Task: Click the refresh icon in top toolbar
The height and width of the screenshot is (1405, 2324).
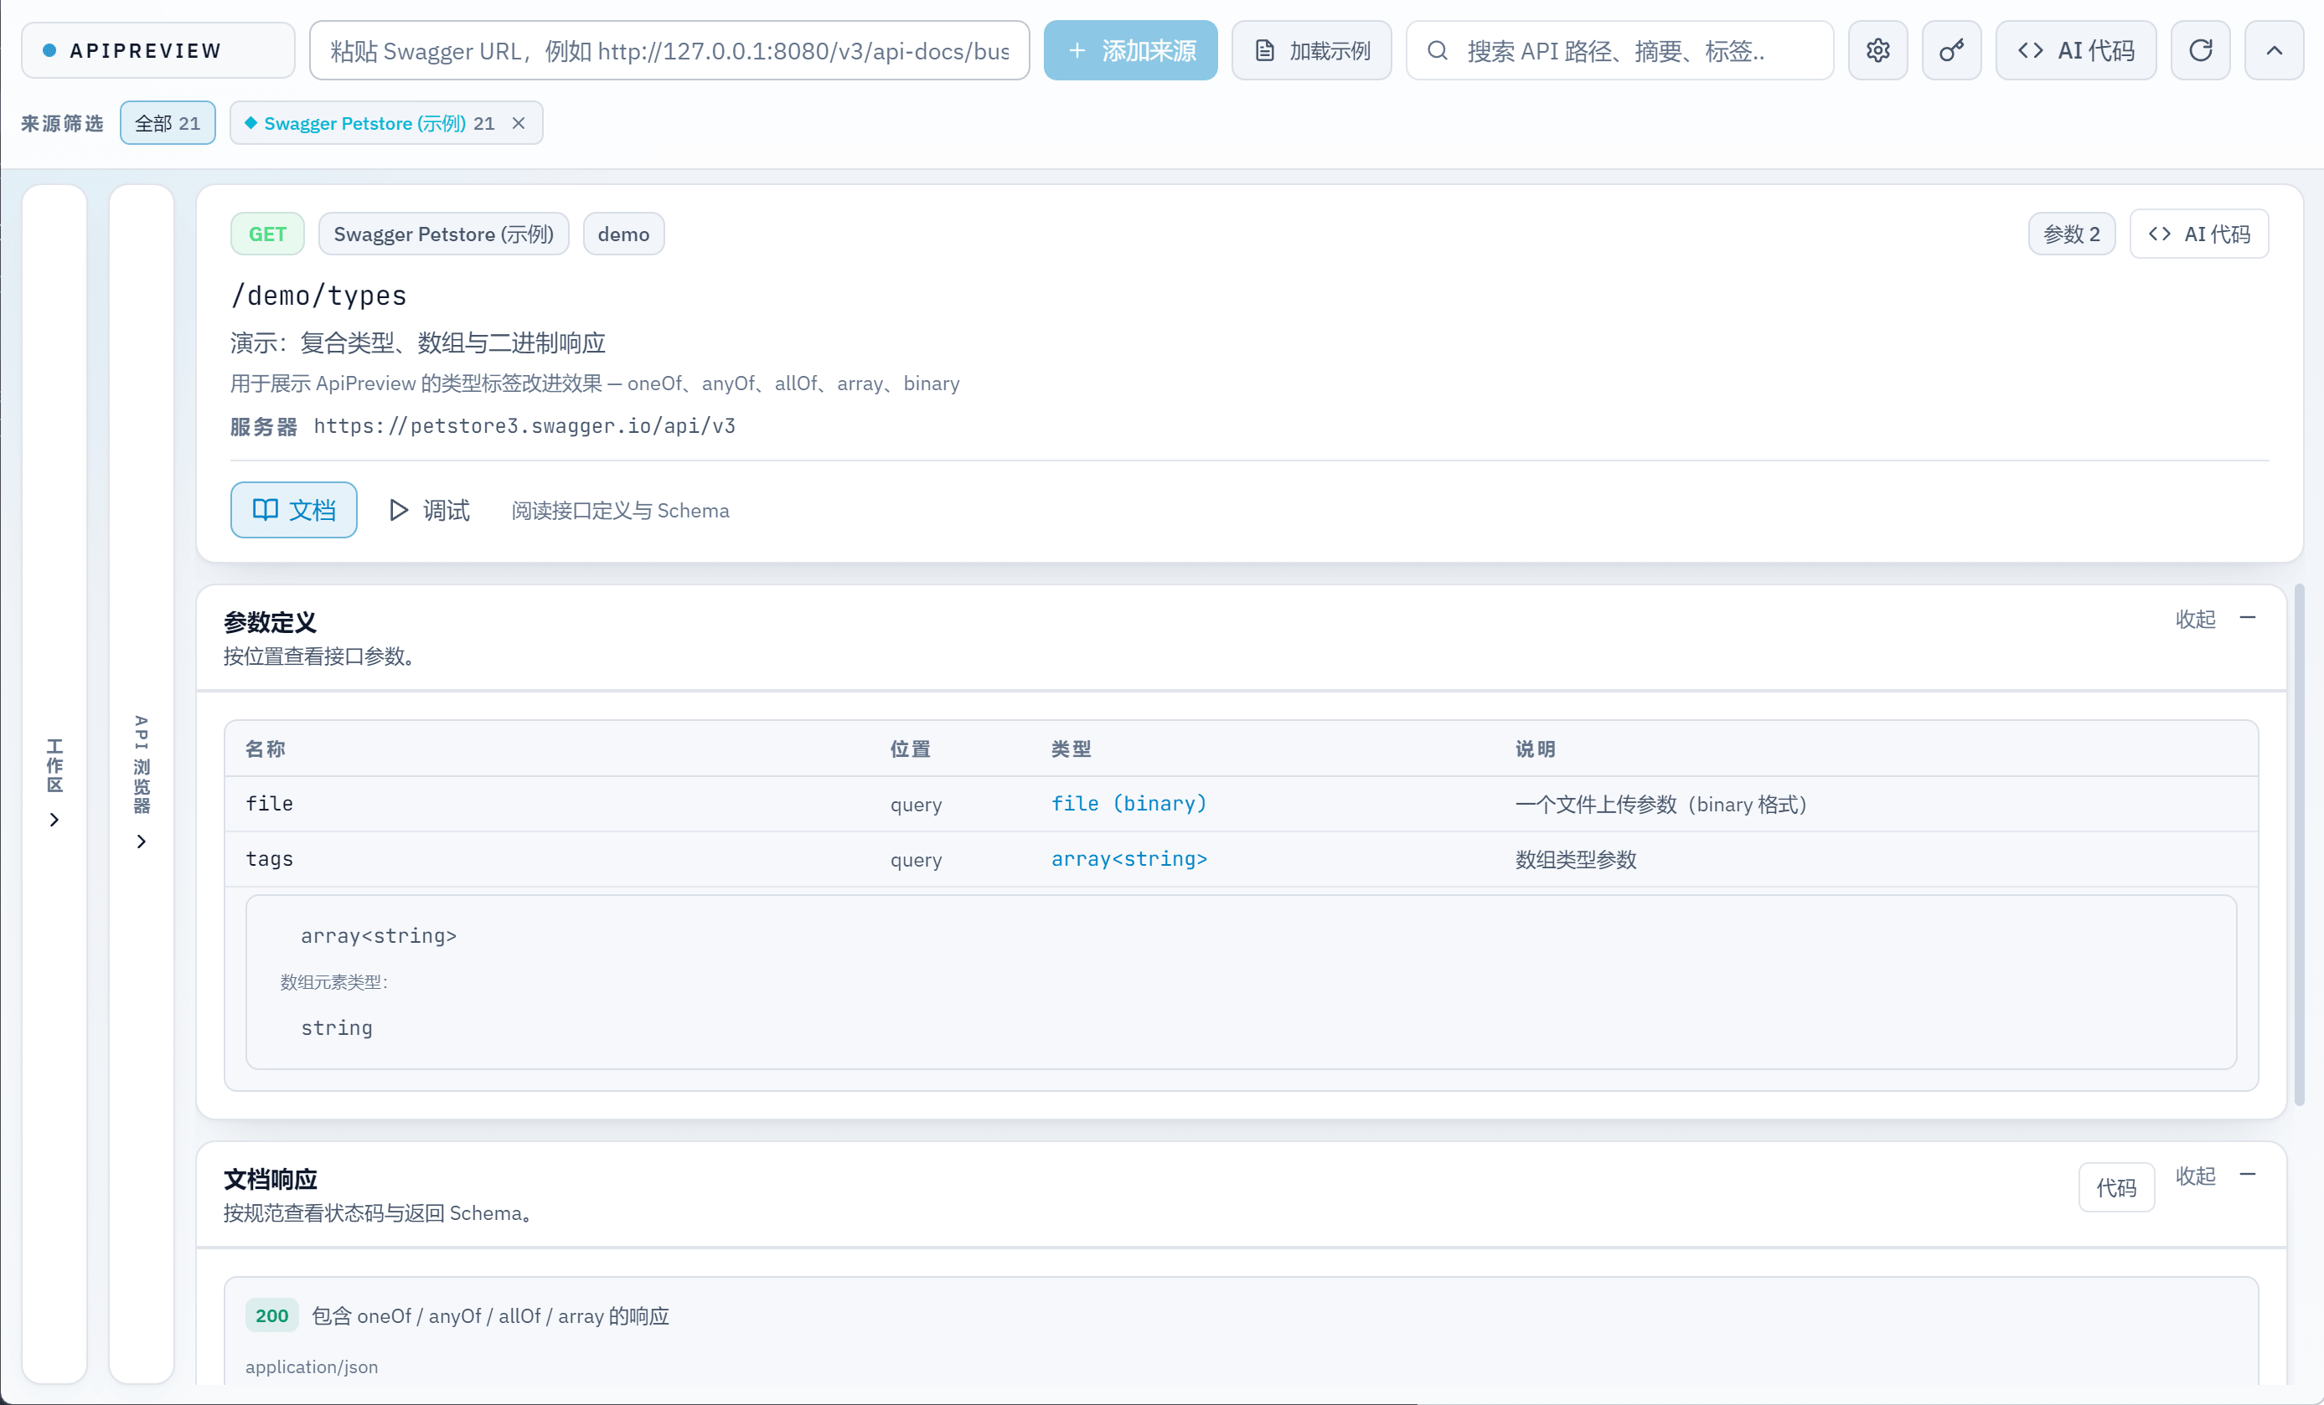Action: pyautogui.click(x=2199, y=50)
